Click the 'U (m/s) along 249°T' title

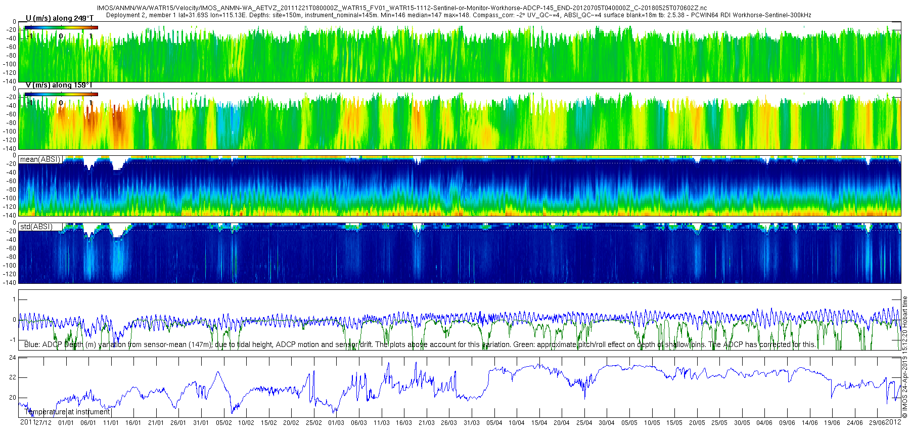coord(60,18)
